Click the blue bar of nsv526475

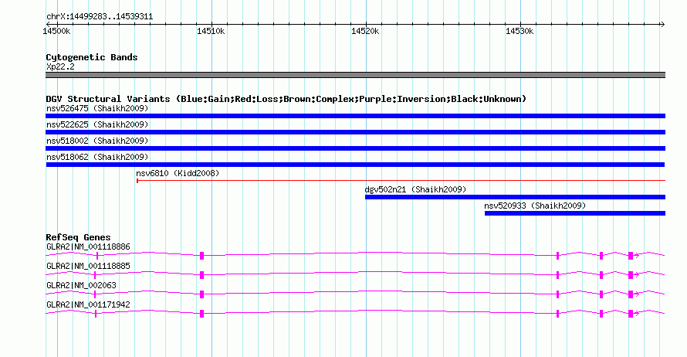355,116
